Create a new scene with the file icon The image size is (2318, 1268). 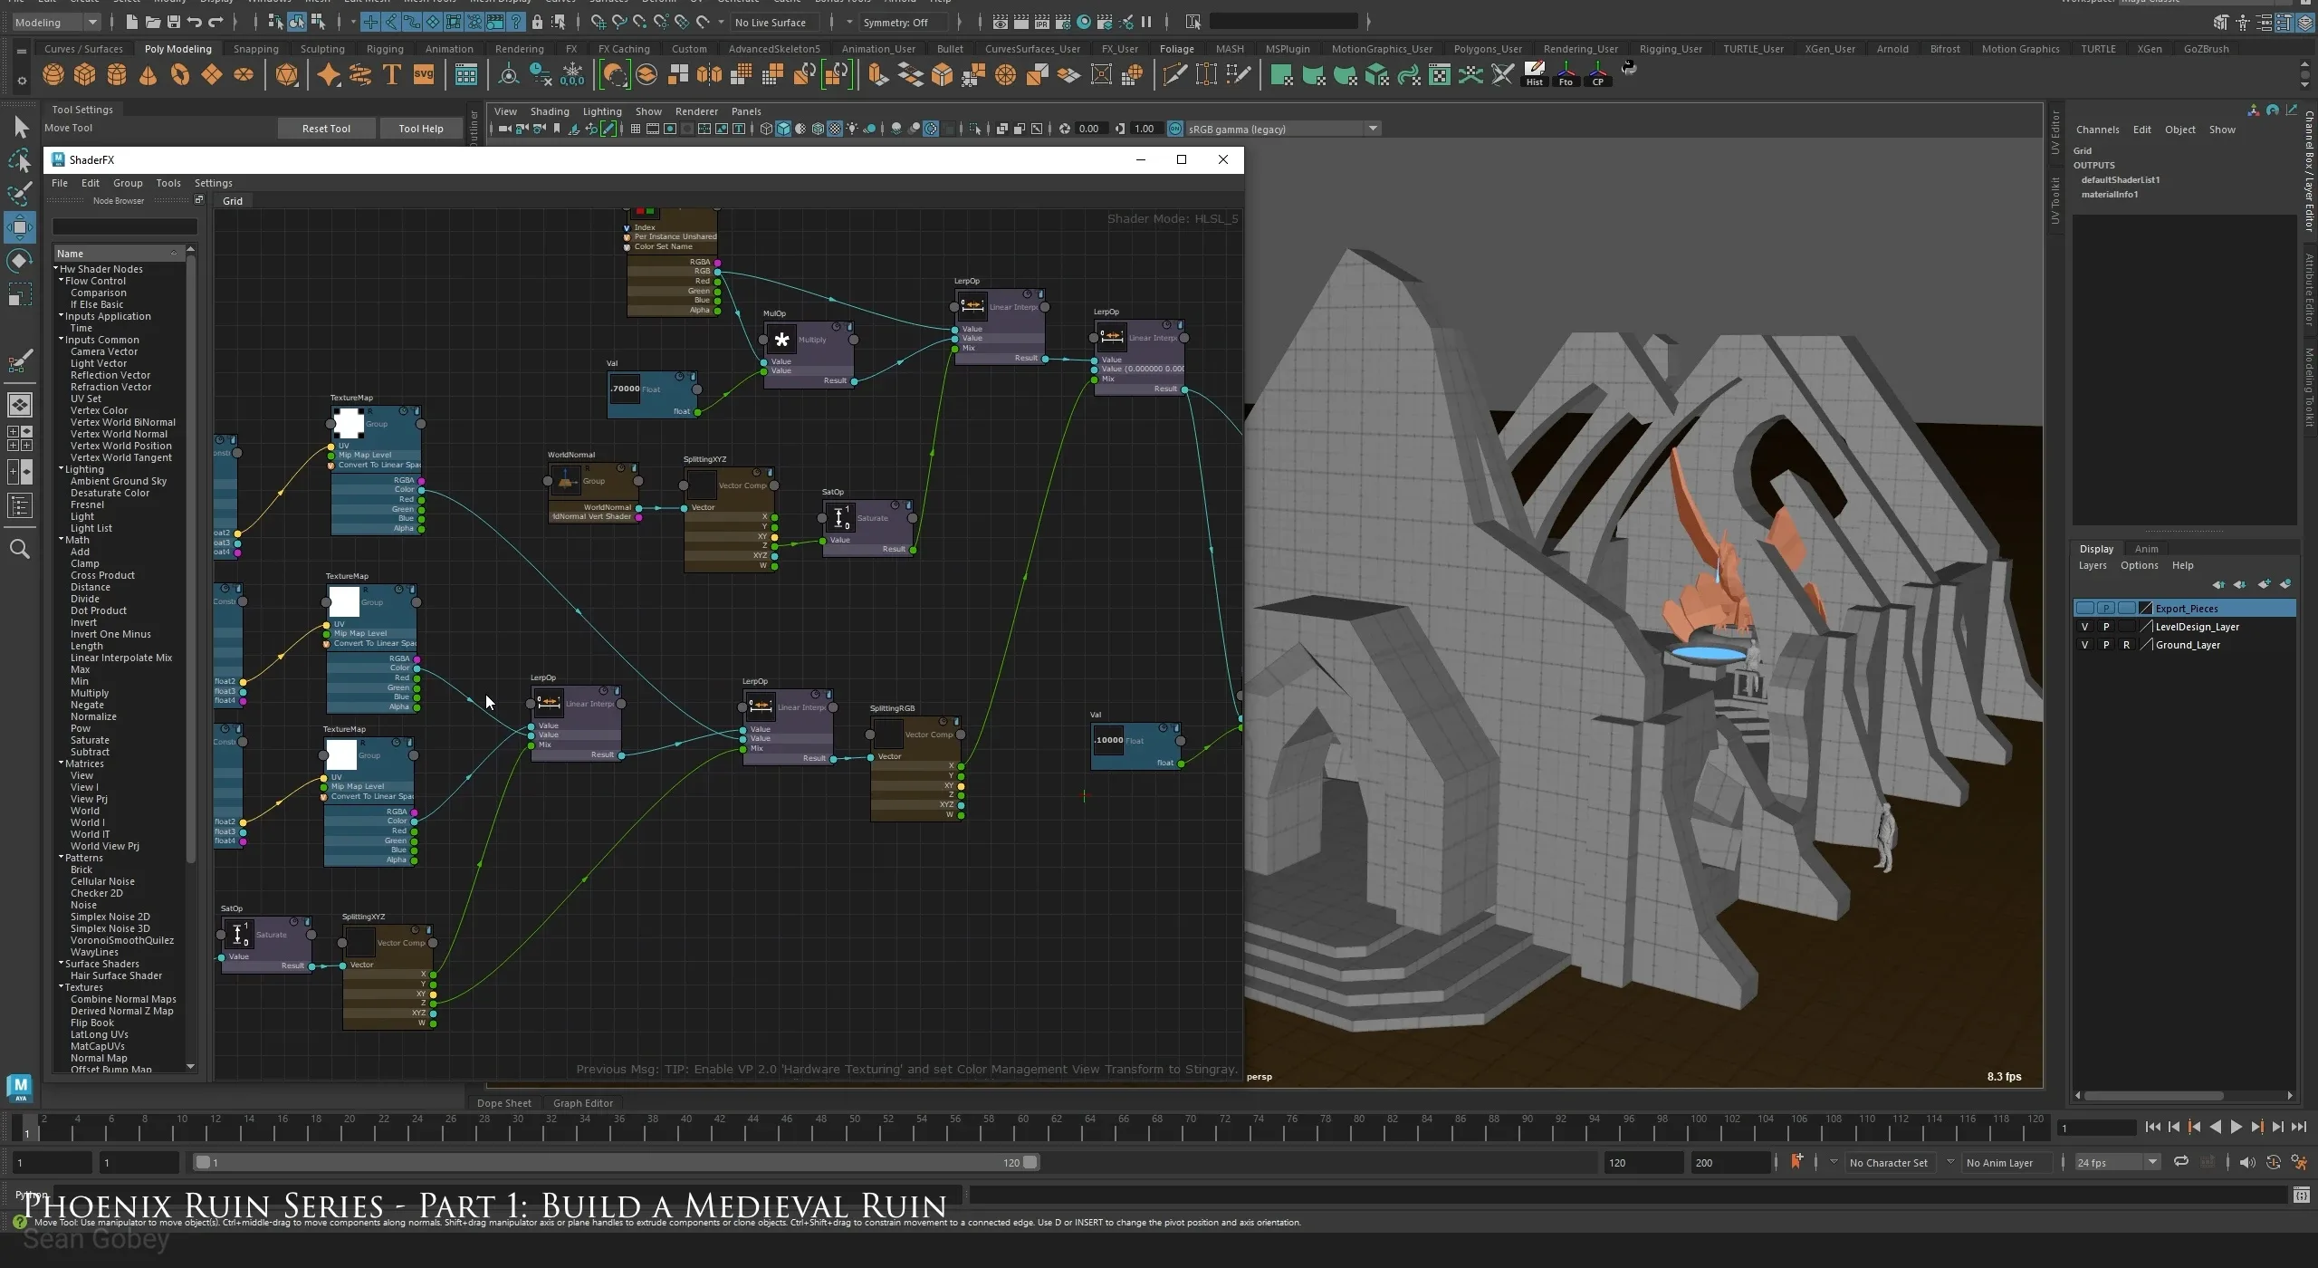click(132, 22)
